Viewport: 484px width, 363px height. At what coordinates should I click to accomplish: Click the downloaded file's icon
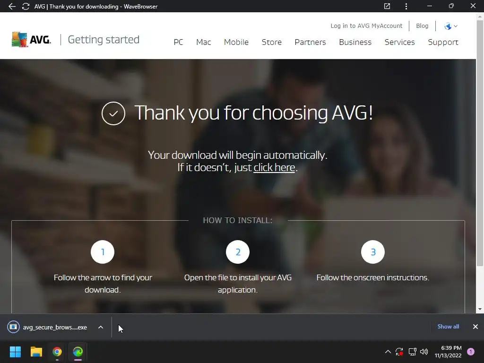tap(13, 327)
